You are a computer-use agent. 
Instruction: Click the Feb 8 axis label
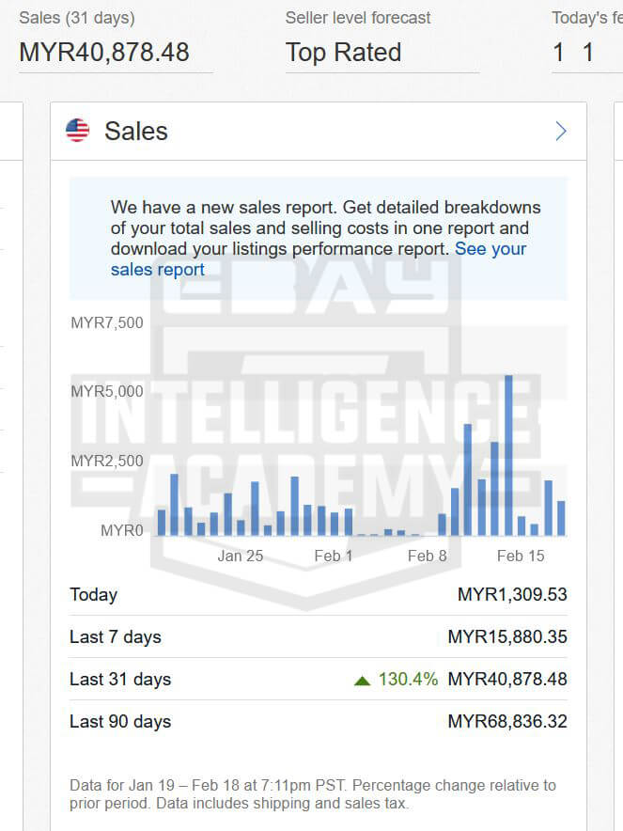point(428,556)
